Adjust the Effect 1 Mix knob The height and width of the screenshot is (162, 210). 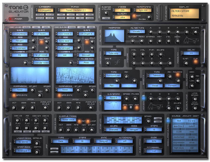tap(126, 77)
